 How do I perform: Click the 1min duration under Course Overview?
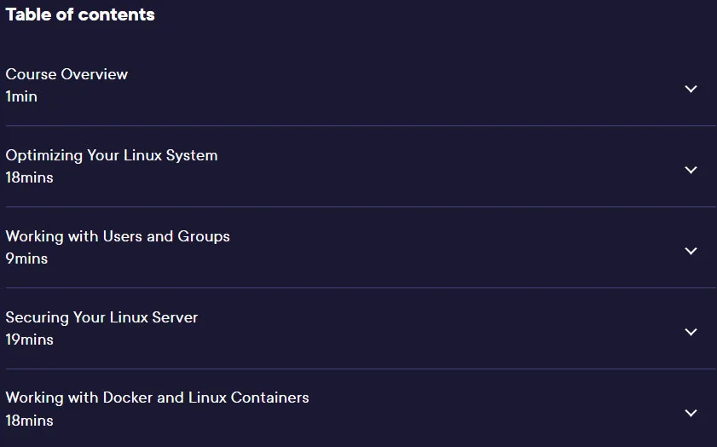21,96
